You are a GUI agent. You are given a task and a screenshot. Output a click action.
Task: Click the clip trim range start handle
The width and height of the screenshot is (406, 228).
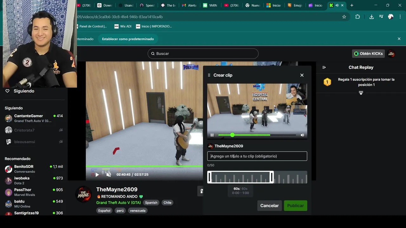click(209, 177)
